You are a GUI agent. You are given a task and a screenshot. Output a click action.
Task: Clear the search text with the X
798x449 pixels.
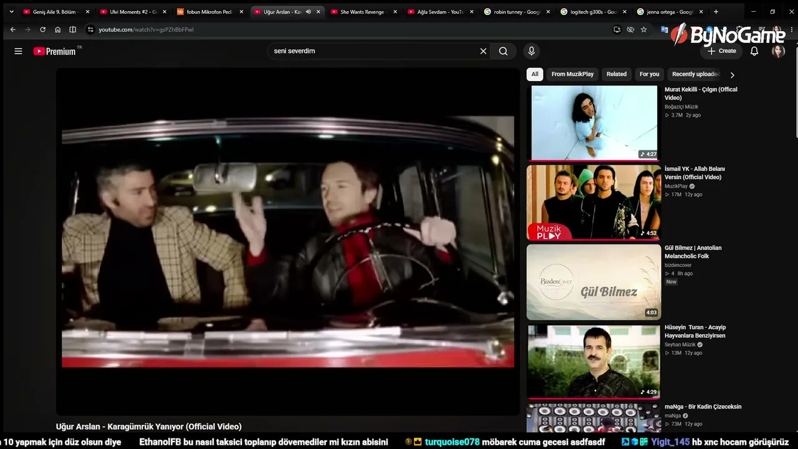pos(483,51)
